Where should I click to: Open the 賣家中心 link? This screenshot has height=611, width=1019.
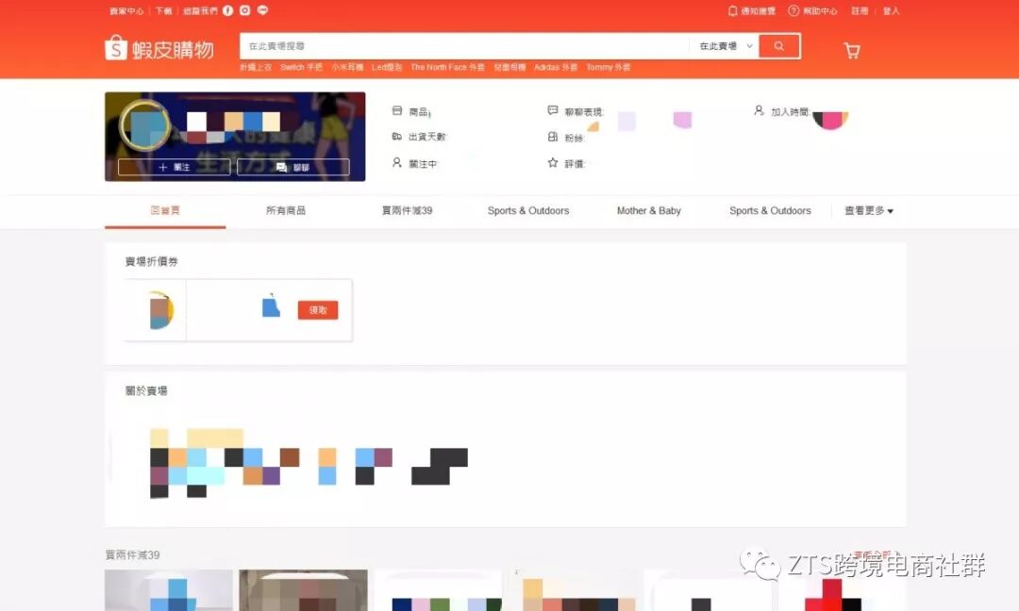coord(126,11)
